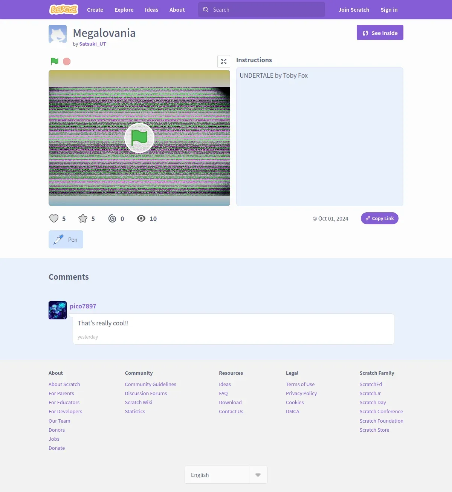Click the magnifier search icon

(206, 9)
